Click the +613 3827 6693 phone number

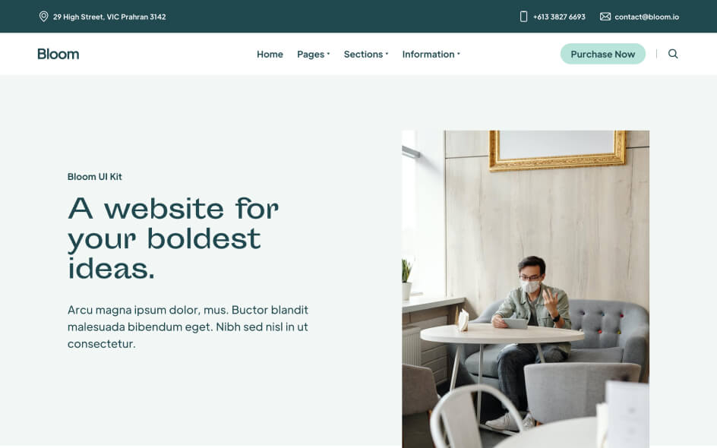(x=559, y=17)
